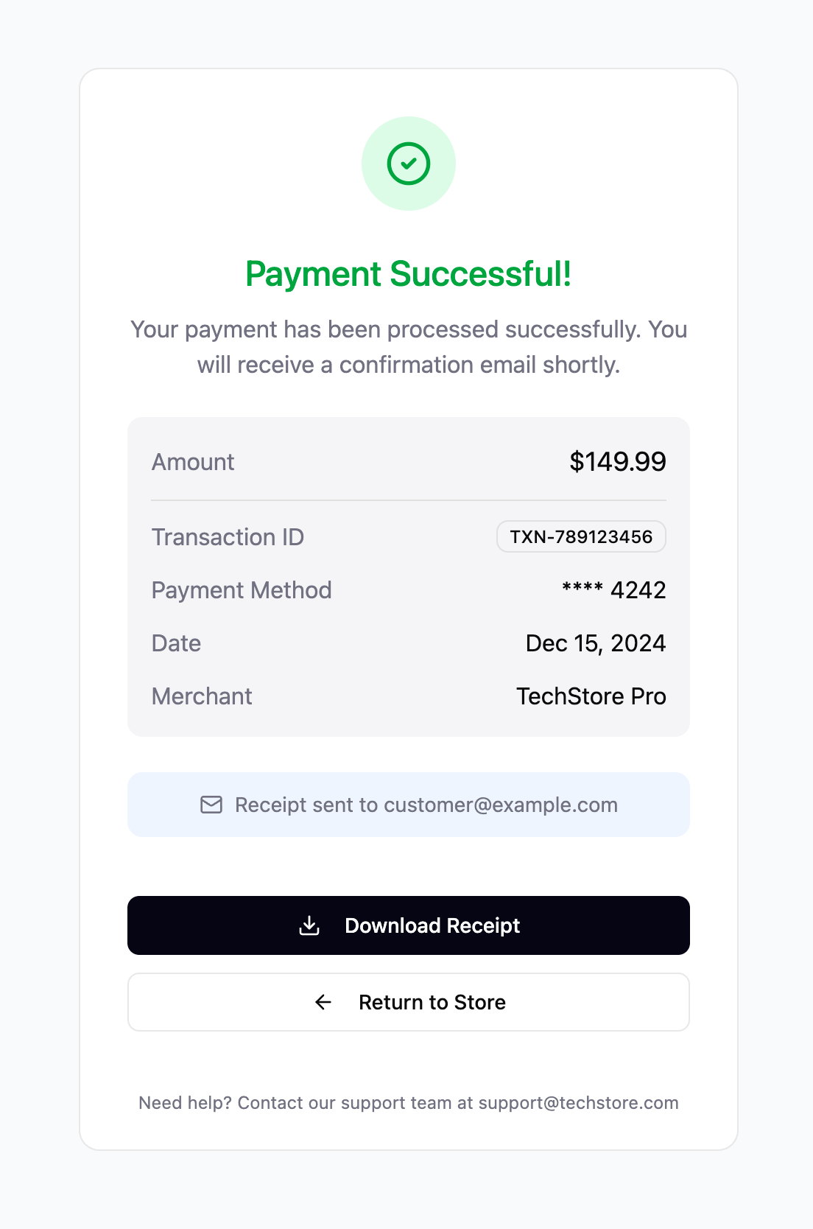Click the left arrow icon beside Return to Store
Image resolution: width=813 pixels, height=1229 pixels.
(x=323, y=1002)
